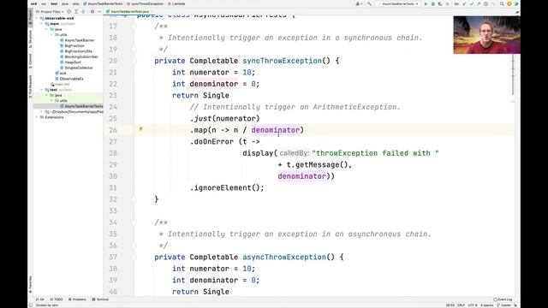The image size is (548, 308).
Task: Click Lambda breadcrumb in navigation bar
Action: point(176,3)
